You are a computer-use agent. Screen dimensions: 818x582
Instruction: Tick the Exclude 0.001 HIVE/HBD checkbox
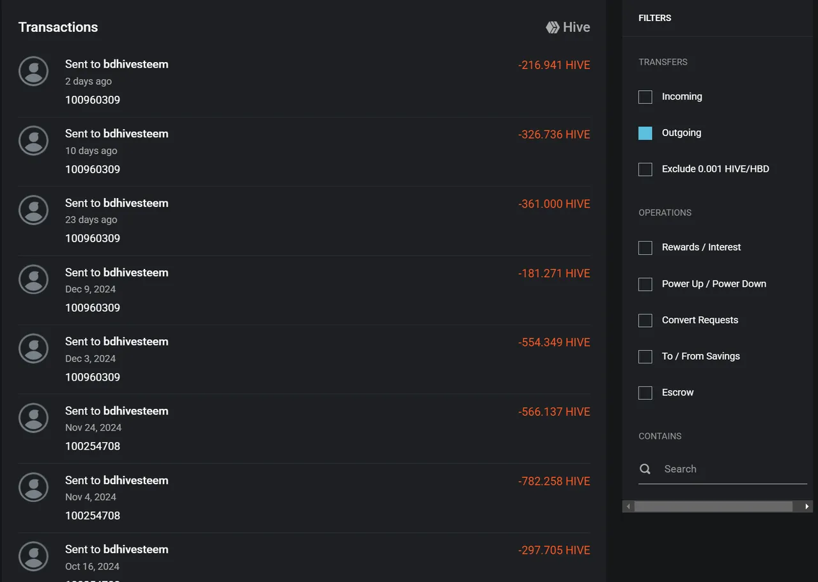click(x=645, y=169)
